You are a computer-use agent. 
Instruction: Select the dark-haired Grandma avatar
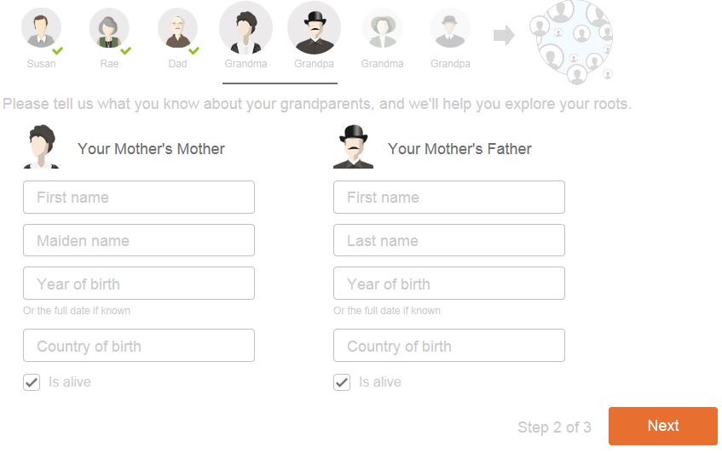245,28
